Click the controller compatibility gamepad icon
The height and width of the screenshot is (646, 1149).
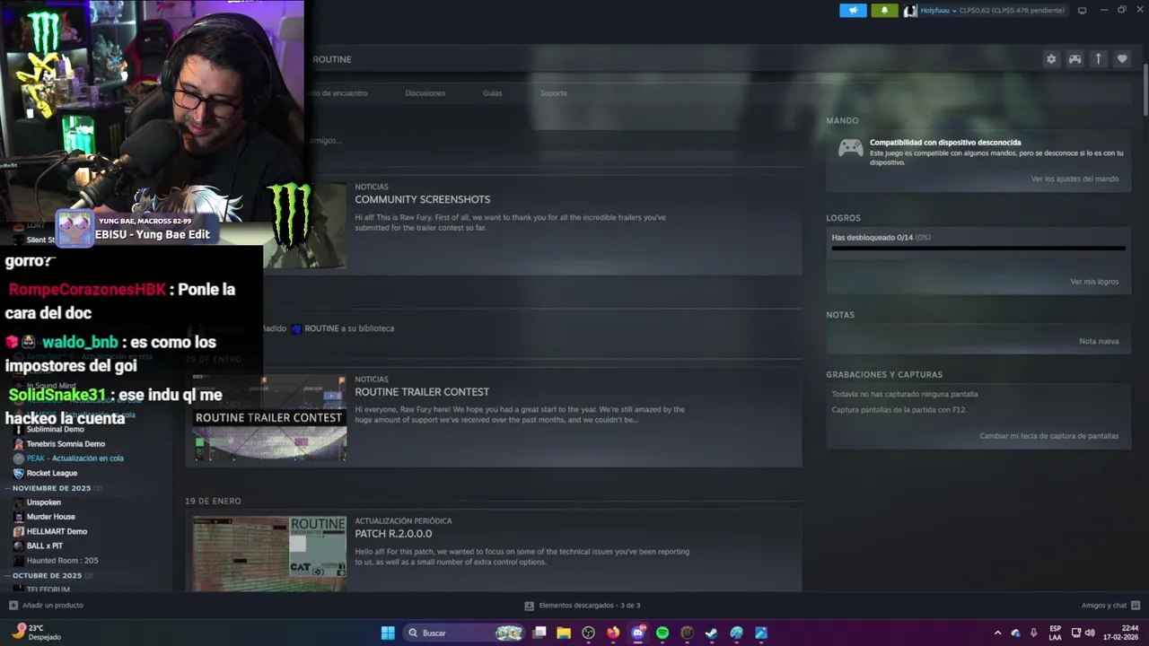(850, 148)
